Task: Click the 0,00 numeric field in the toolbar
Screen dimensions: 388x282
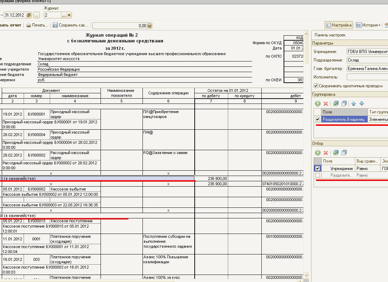Action: coord(120,25)
